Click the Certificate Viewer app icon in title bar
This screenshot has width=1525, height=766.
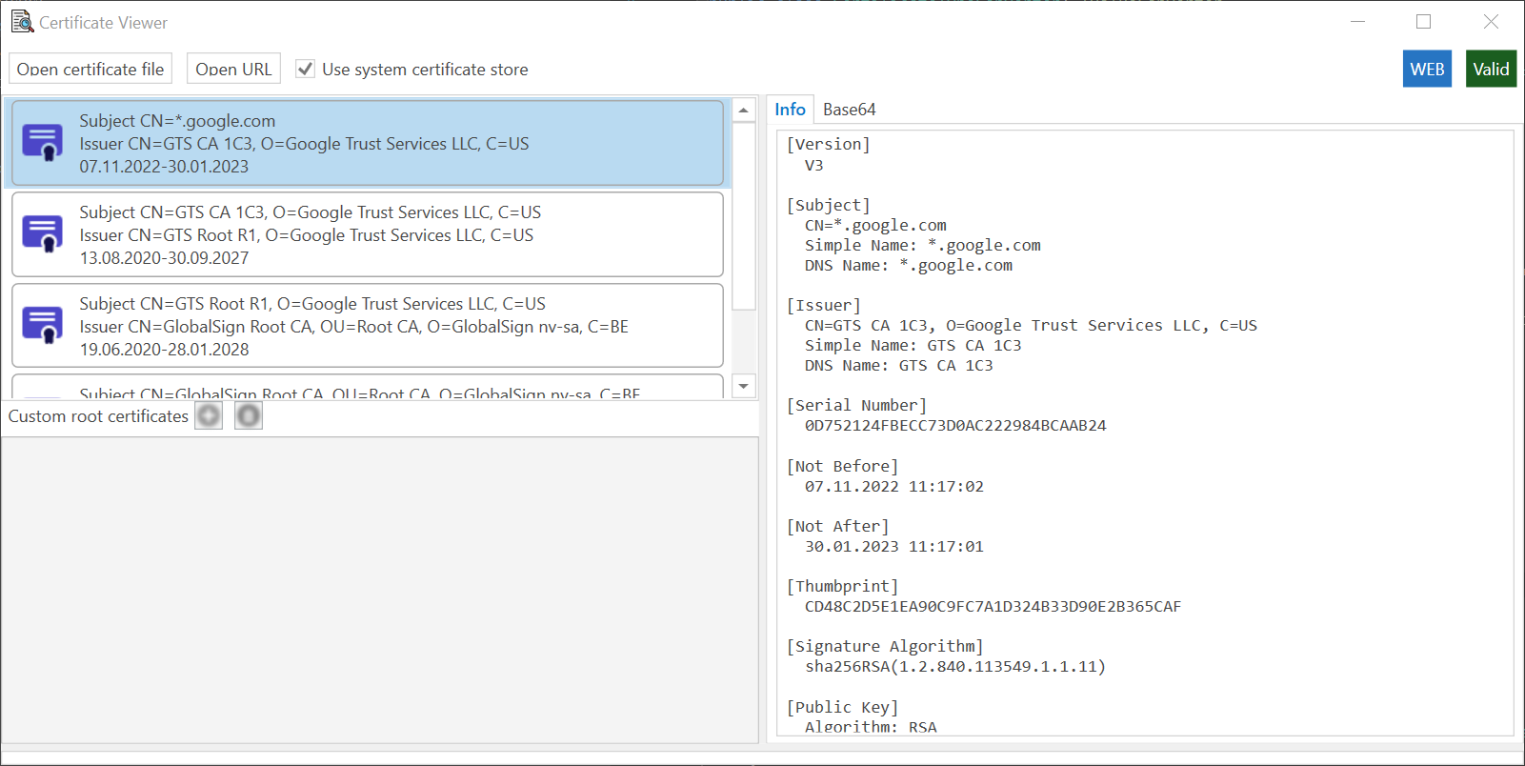pos(22,21)
